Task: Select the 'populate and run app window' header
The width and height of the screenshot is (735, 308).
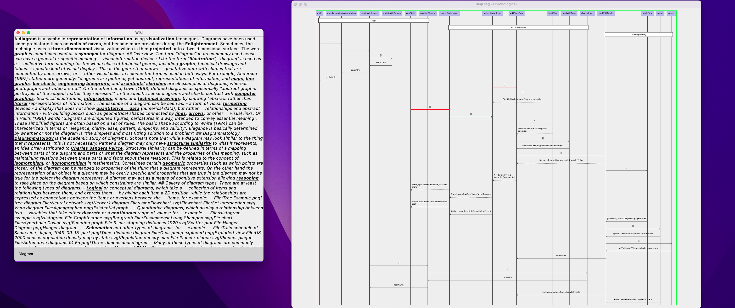Action: click(x=341, y=13)
